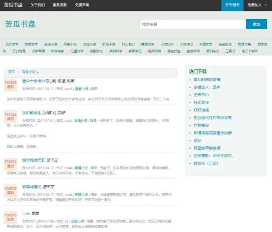
Task: Select the 保健养生 category
Action: tap(174, 51)
